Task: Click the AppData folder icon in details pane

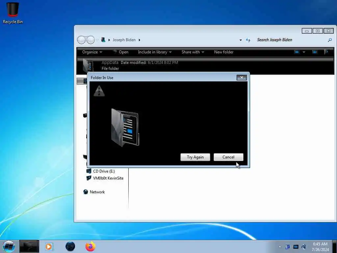Action: pos(88,66)
